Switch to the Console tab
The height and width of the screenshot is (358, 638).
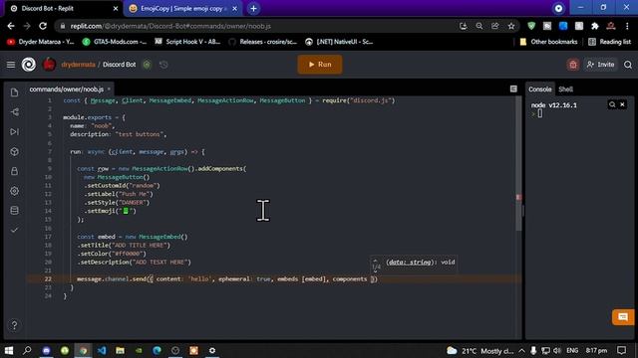[540, 89]
